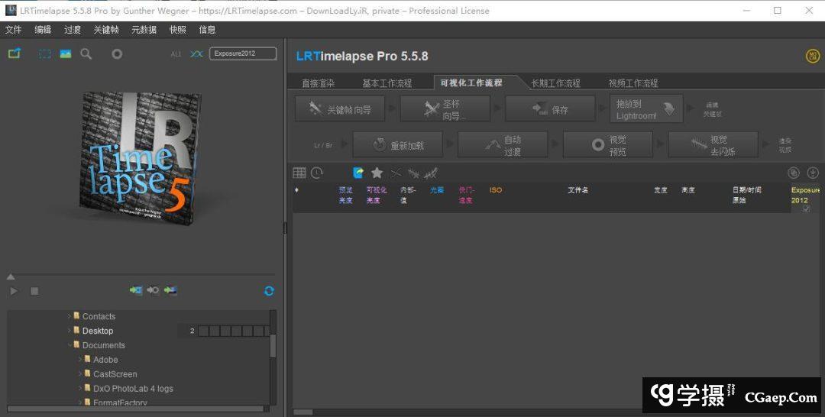Select the Documents folder

[104, 345]
